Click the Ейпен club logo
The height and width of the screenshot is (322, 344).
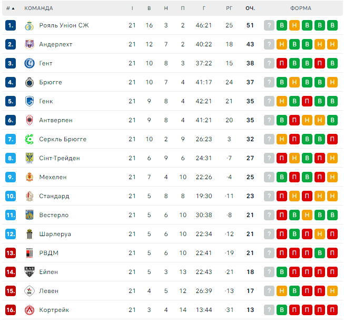coord(29,272)
